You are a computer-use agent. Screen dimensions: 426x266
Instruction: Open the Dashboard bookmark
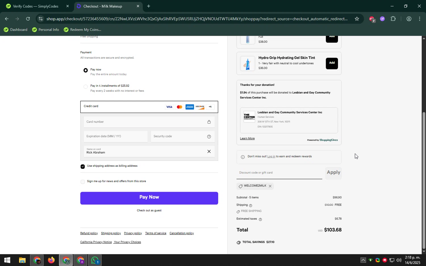pos(16,30)
